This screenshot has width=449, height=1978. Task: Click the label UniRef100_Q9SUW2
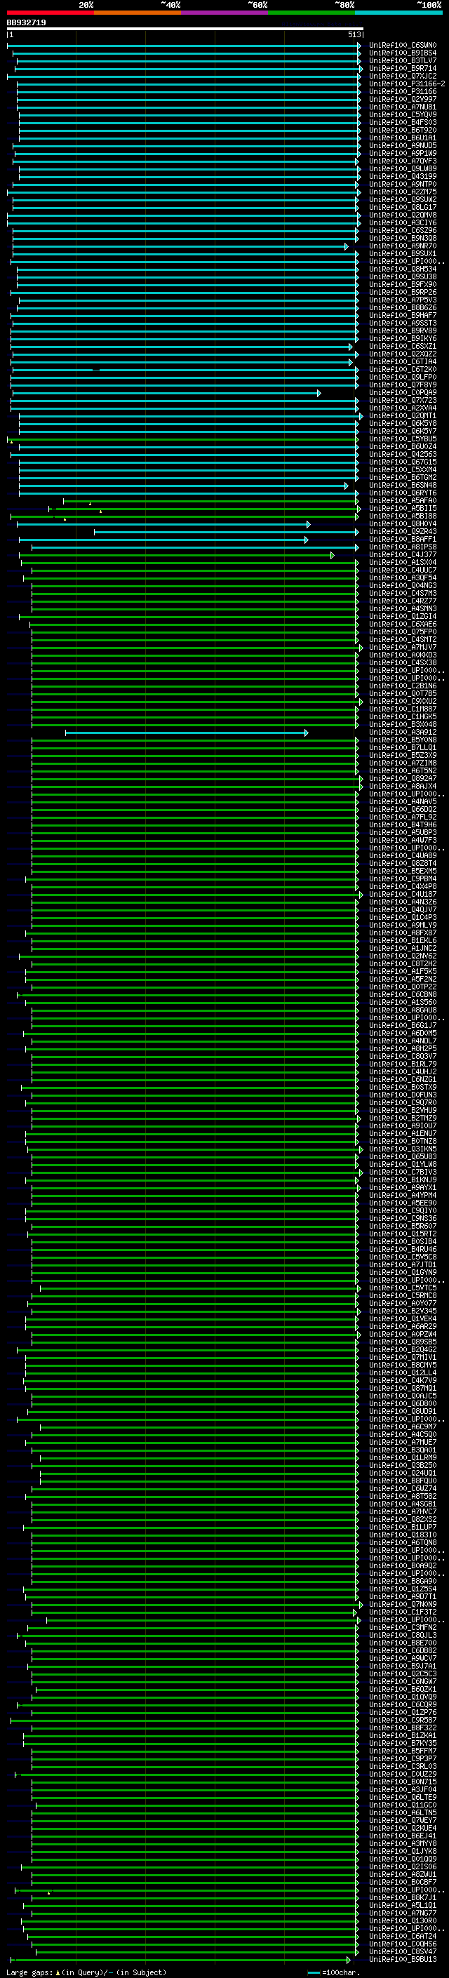(x=402, y=200)
